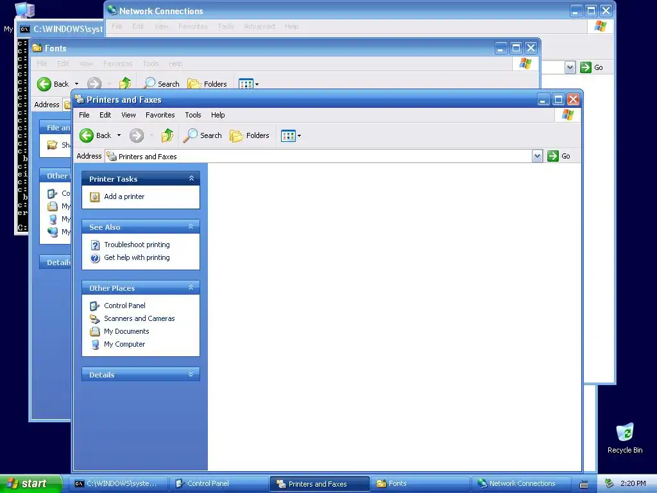Open Search in the Fonts window toolbar
The width and height of the screenshot is (657, 493).
[x=161, y=84]
